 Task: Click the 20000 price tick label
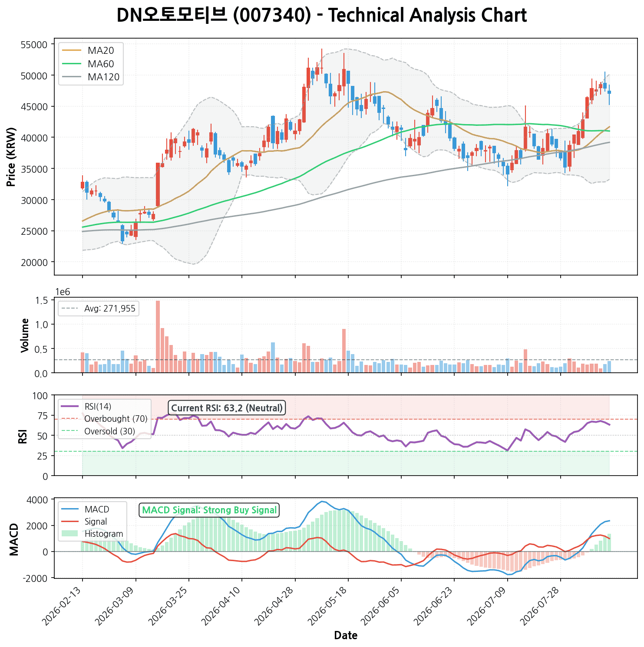[x=33, y=262]
